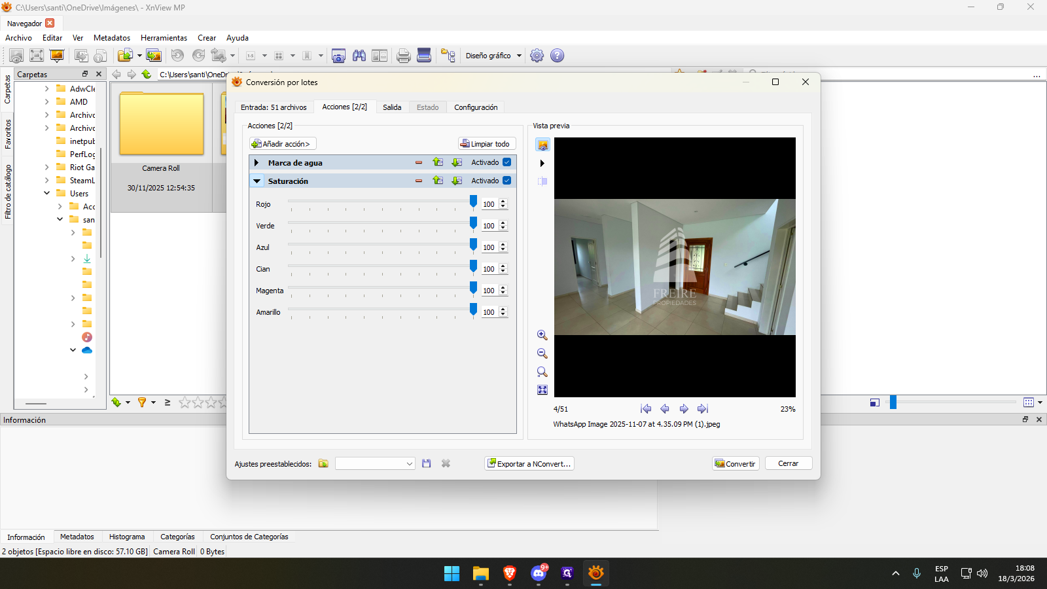Image resolution: width=1047 pixels, height=589 pixels.
Task: Save the current preset with disk icon
Action: click(427, 463)
